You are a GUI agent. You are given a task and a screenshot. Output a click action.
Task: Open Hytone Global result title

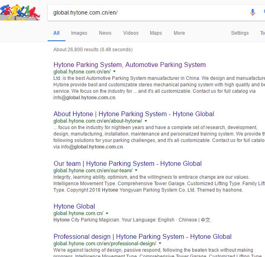(x=74, y=207)
